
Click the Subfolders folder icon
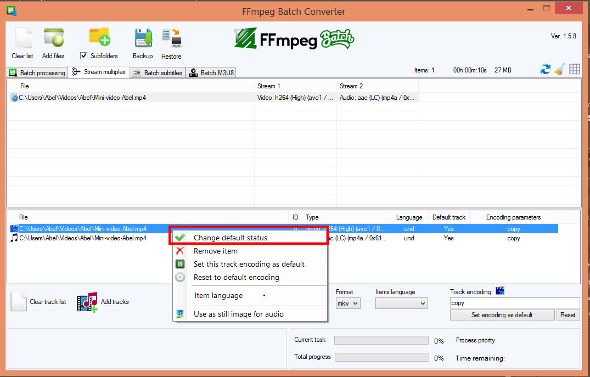click(x=100, y=37)
